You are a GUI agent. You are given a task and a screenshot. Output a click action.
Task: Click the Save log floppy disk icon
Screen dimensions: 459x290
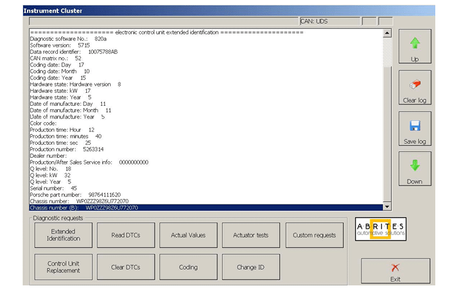pyautogui.click(x=415, y=126)
